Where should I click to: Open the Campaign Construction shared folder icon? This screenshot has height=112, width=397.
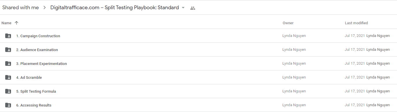pyautogui.click(x=8, y=36)
